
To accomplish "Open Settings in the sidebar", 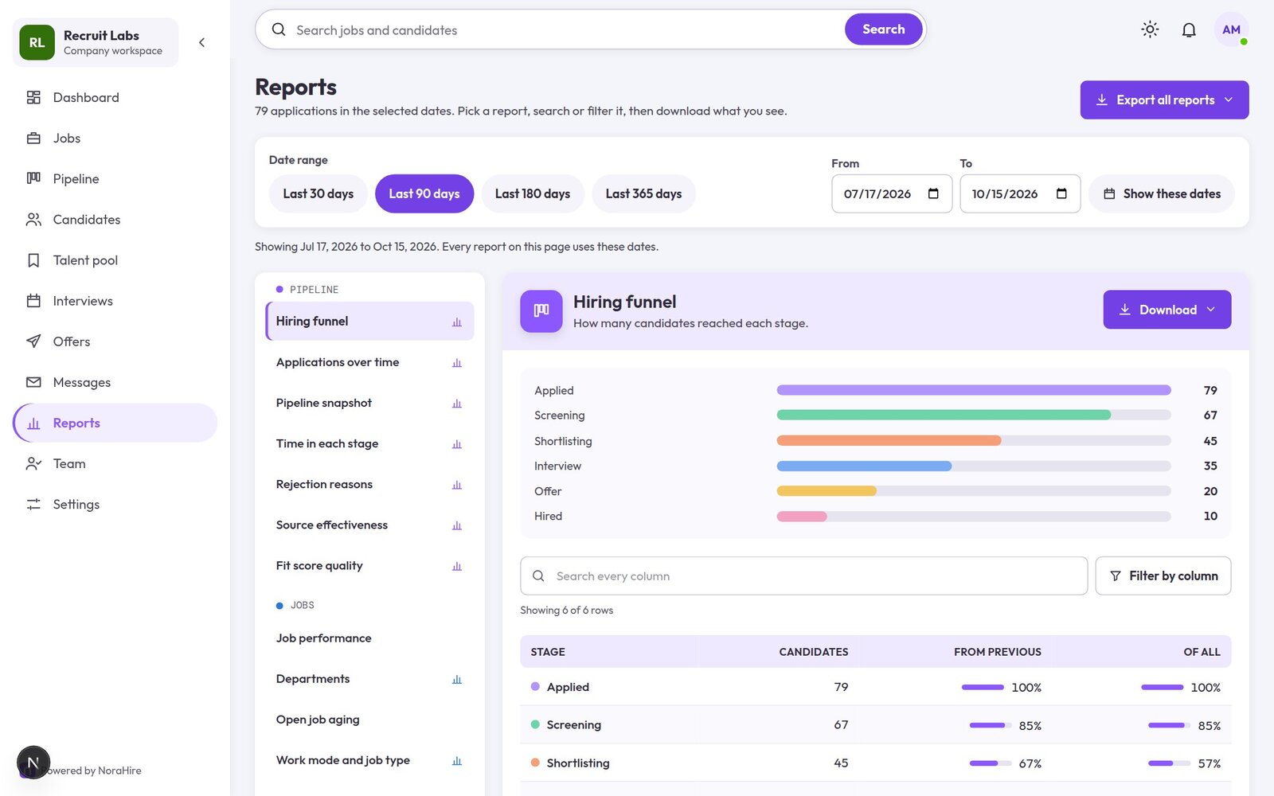I will (115, 504).
